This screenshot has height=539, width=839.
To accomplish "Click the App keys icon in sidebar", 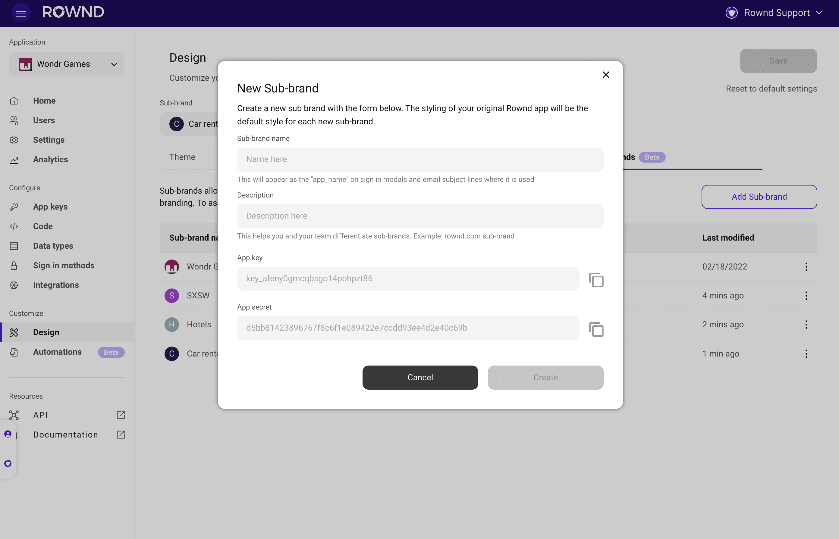I will pyautogui.click(x=14, y=207).
